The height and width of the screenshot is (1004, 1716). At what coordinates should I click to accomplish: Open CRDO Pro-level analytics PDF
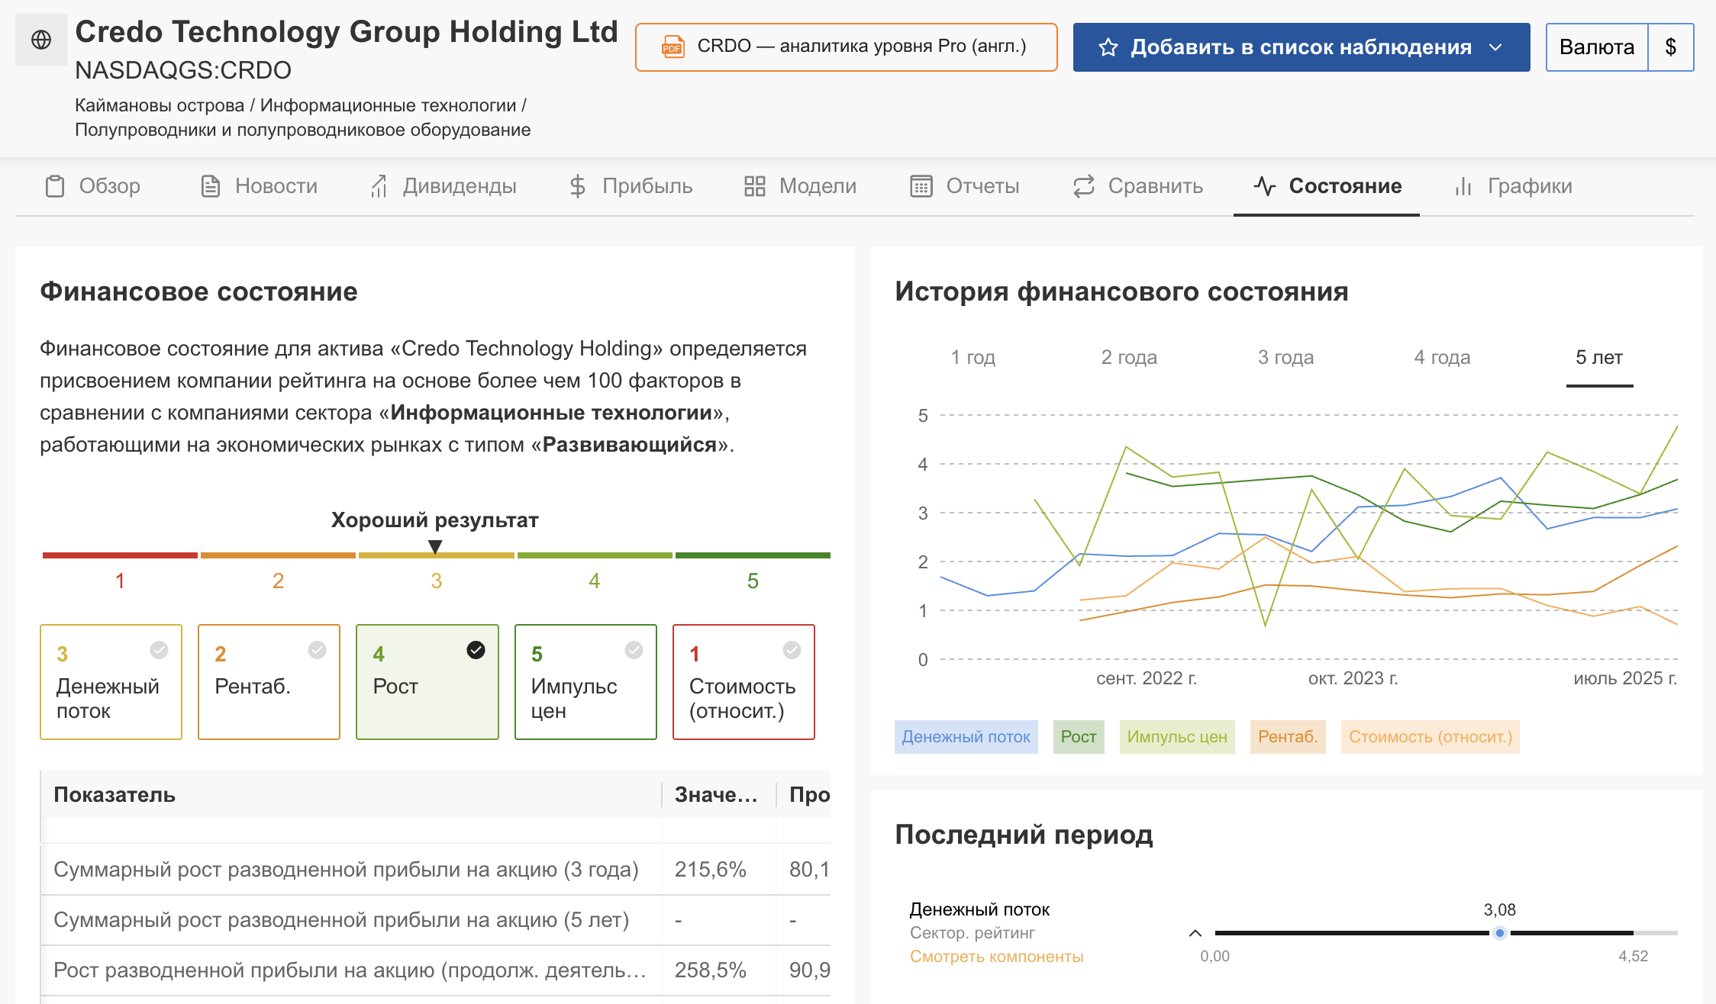pyautogui.click(x=846, y=47)
